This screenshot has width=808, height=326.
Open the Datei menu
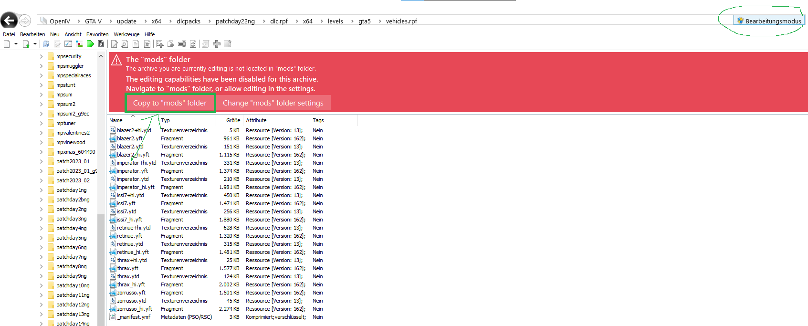(x=9, y=34)
